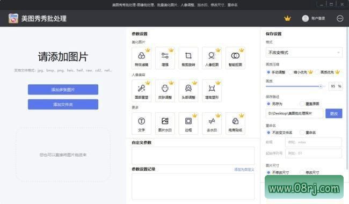Click the 美图秀秀批处理 app logo
The image size is (349, 204).
coord(13,18)
